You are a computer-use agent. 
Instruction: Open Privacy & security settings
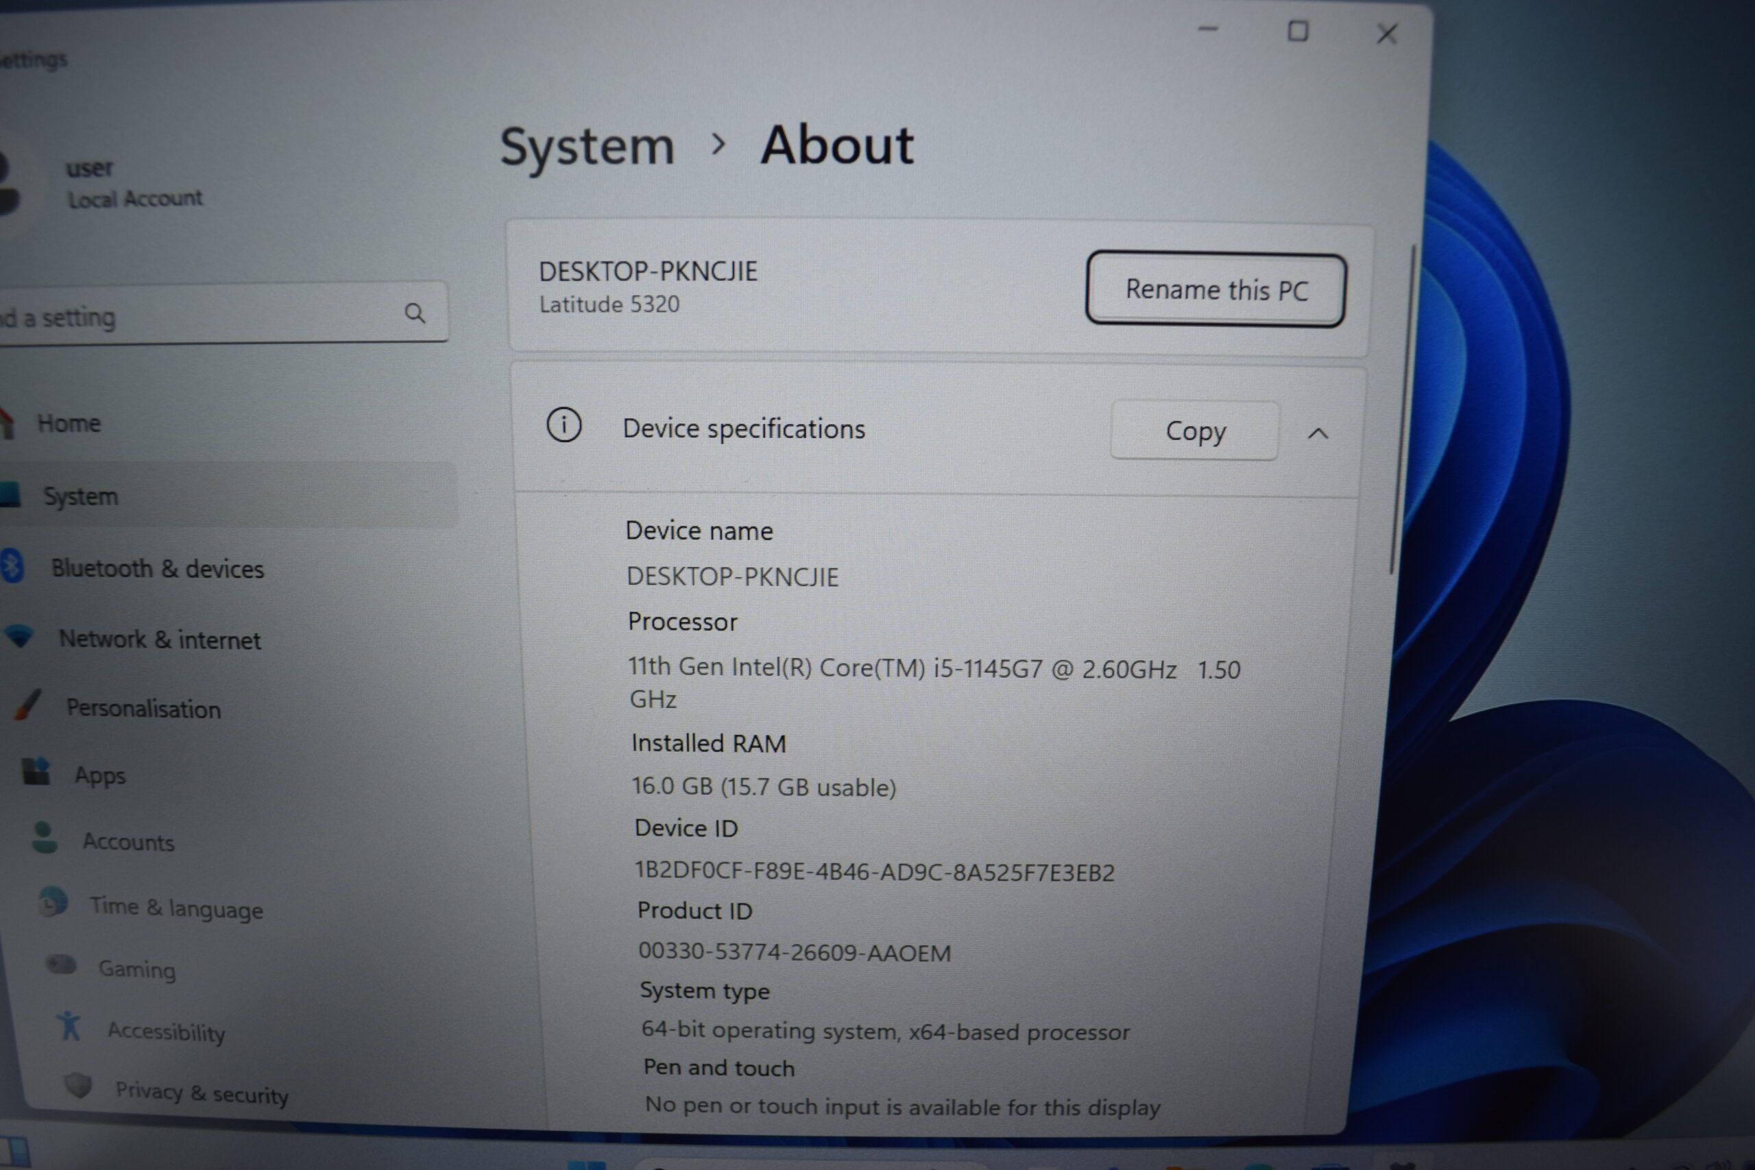[x=202, y=1093]
